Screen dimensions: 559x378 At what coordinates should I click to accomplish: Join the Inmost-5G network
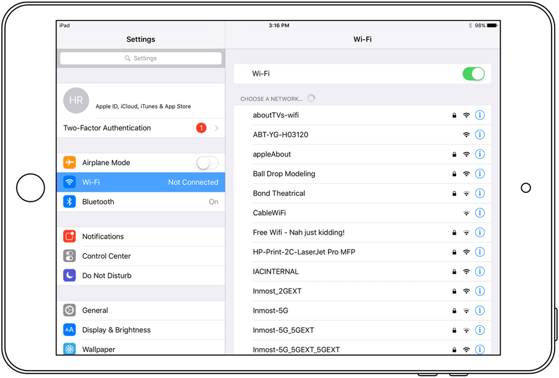click(x=362, y=311)
